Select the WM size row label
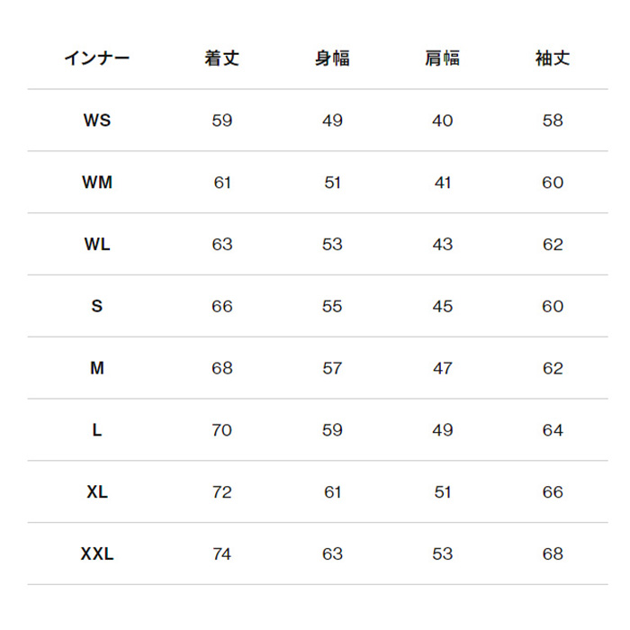 click(97, 182)
